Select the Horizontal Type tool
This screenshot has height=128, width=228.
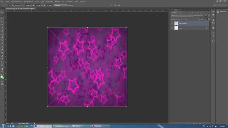tap(2, 59)
